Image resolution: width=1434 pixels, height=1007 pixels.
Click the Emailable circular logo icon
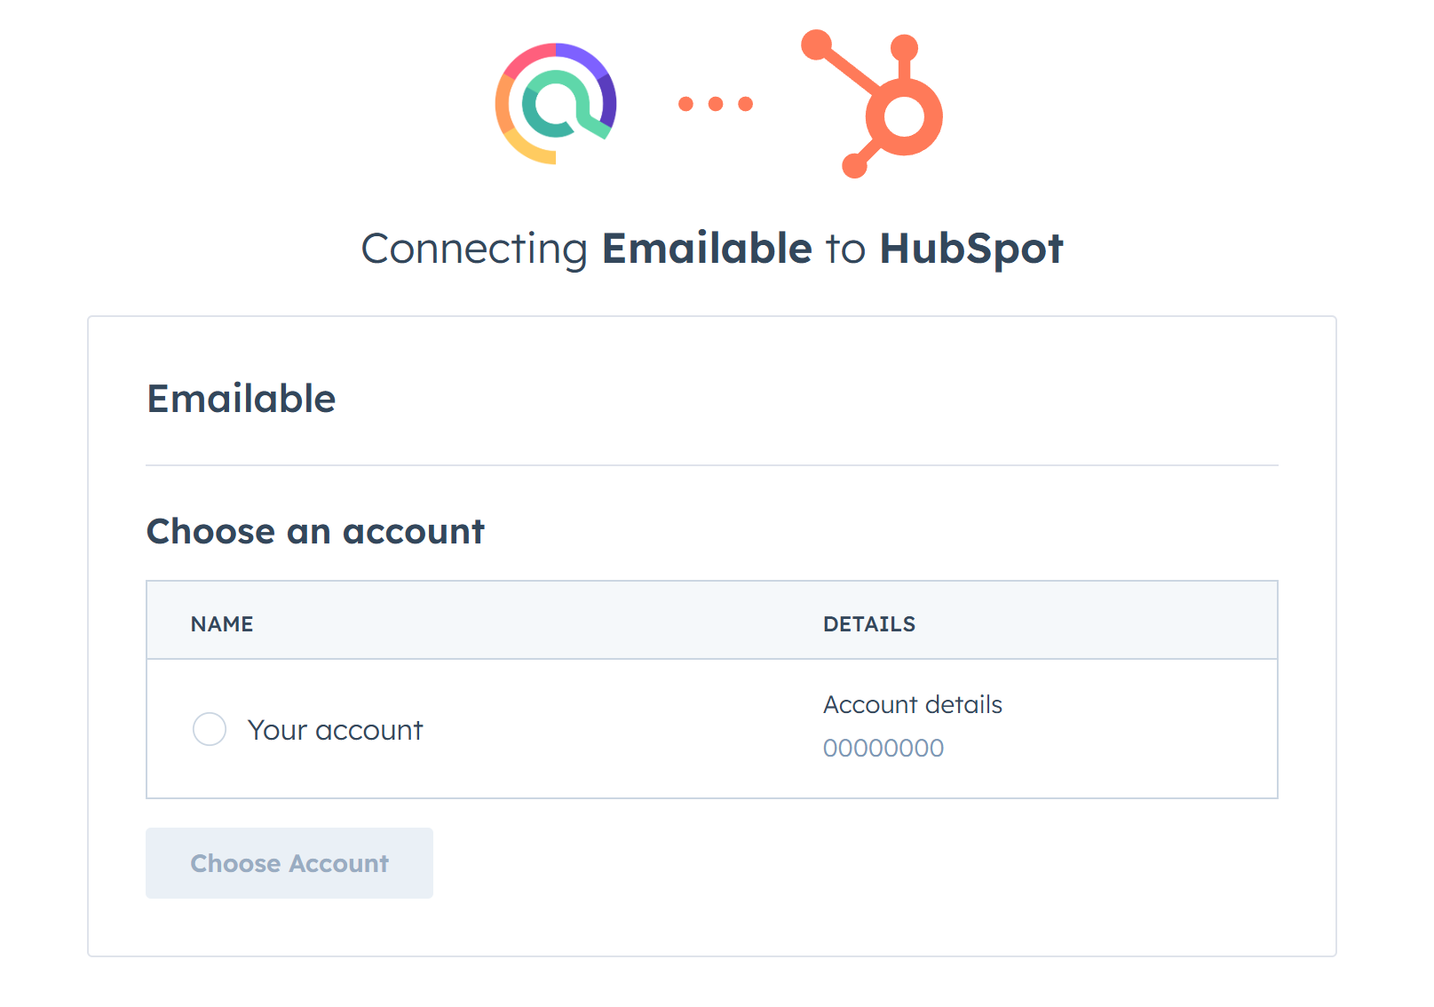[x=556, y=104]
